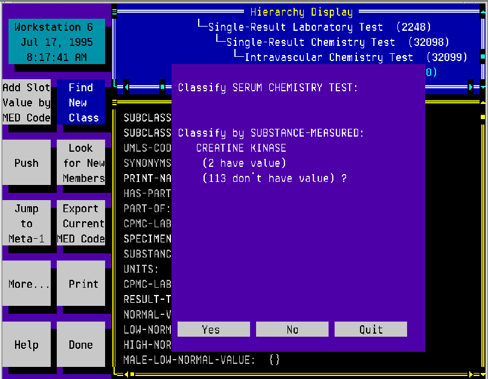Click the RESULT-T slot label

click(147, 299)
